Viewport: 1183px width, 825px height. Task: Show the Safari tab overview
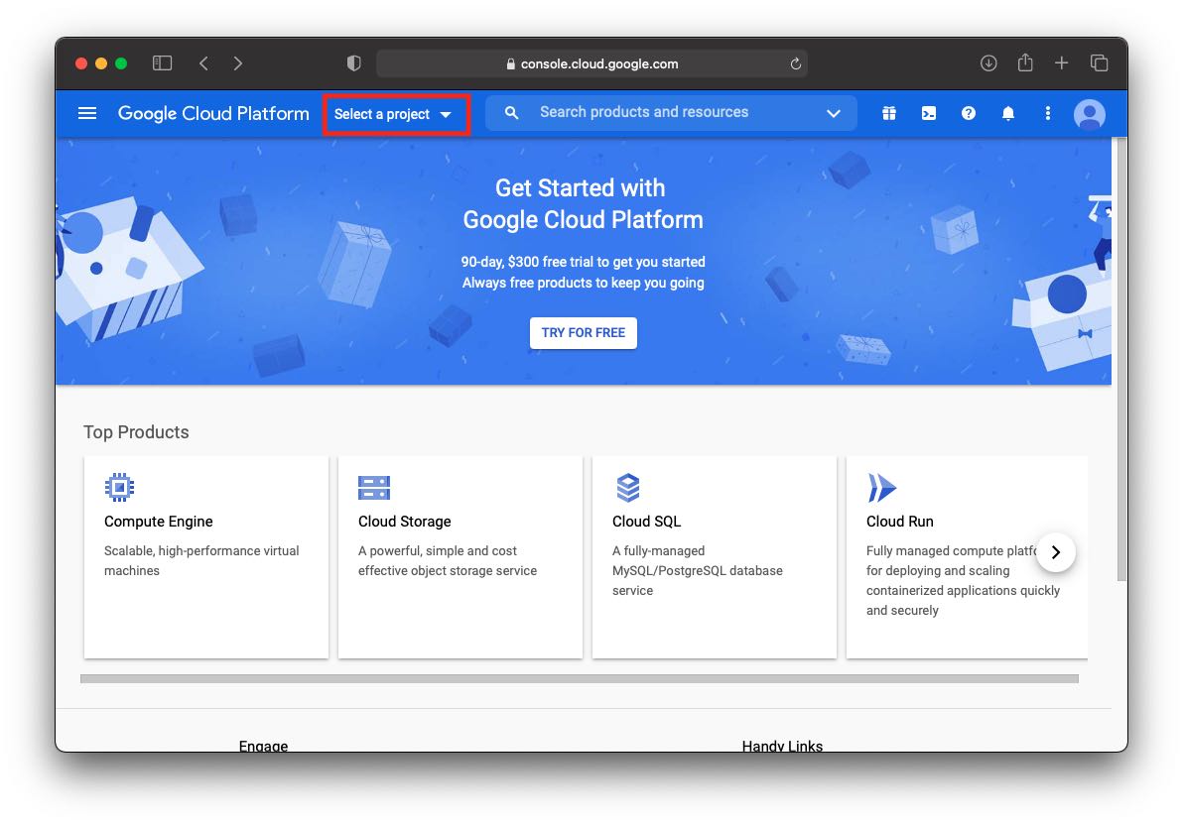pyautogui.click(x=1100, y=63)
